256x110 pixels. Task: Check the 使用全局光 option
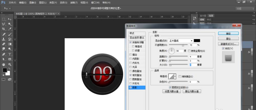[x=189, y=51]
